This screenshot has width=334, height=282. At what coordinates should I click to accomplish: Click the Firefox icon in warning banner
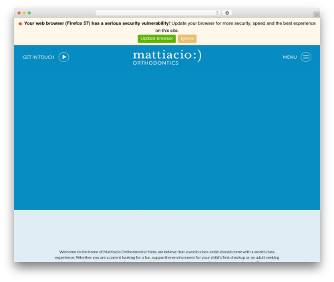20,23
